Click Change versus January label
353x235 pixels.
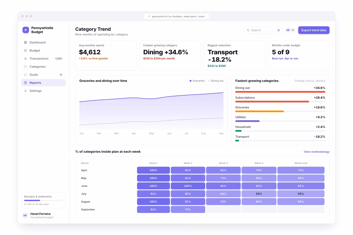point(310,81)
